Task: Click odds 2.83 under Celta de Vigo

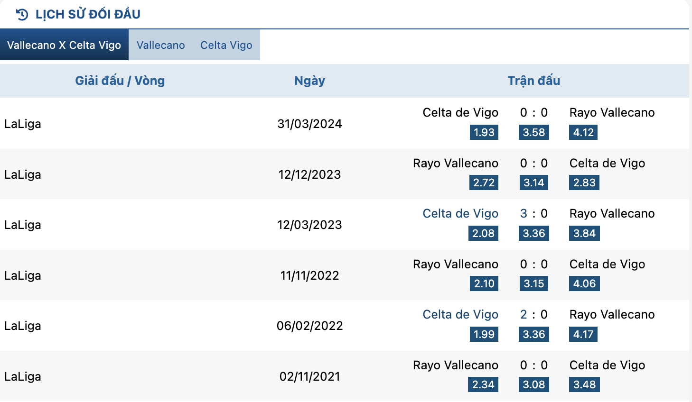Action: pyautogui.click(x=584, y=183)
